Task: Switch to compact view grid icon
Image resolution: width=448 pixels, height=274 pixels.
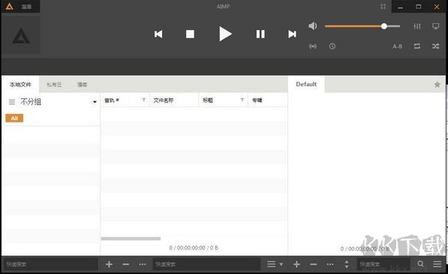Action: coord(383,7)
